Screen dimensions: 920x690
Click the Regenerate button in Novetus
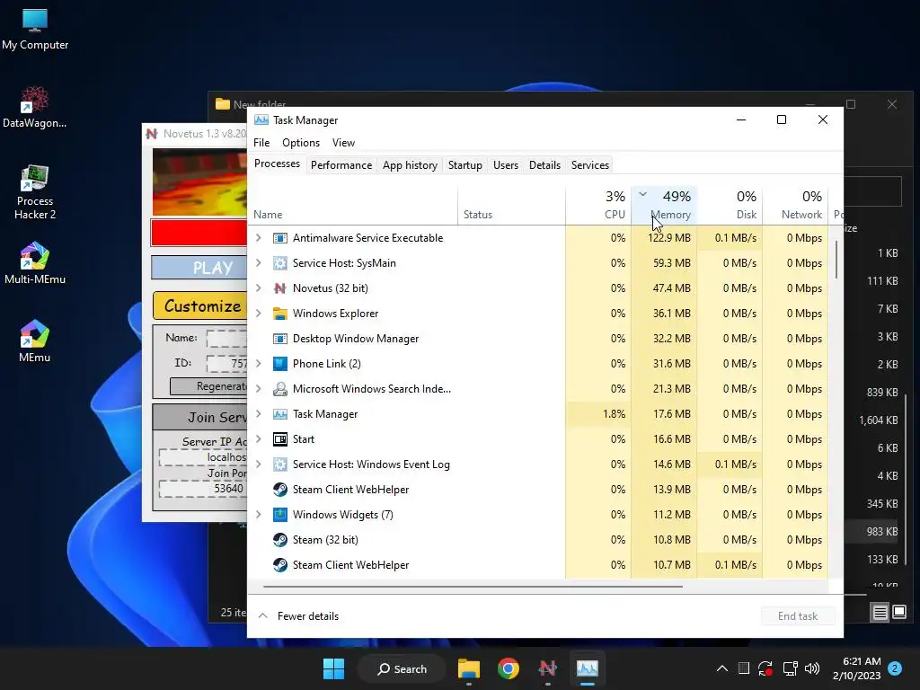click(x=208, y=386)
